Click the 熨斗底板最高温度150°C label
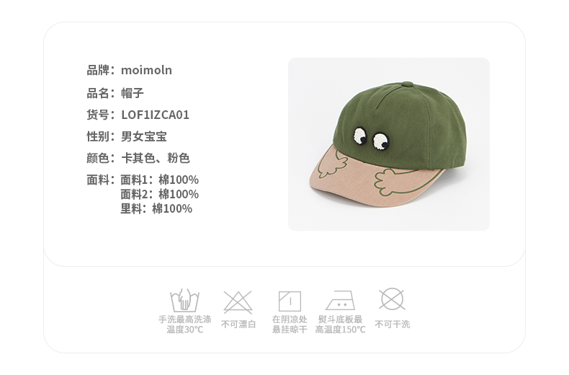This screenshot has height=375, width=569. point(340,324)
